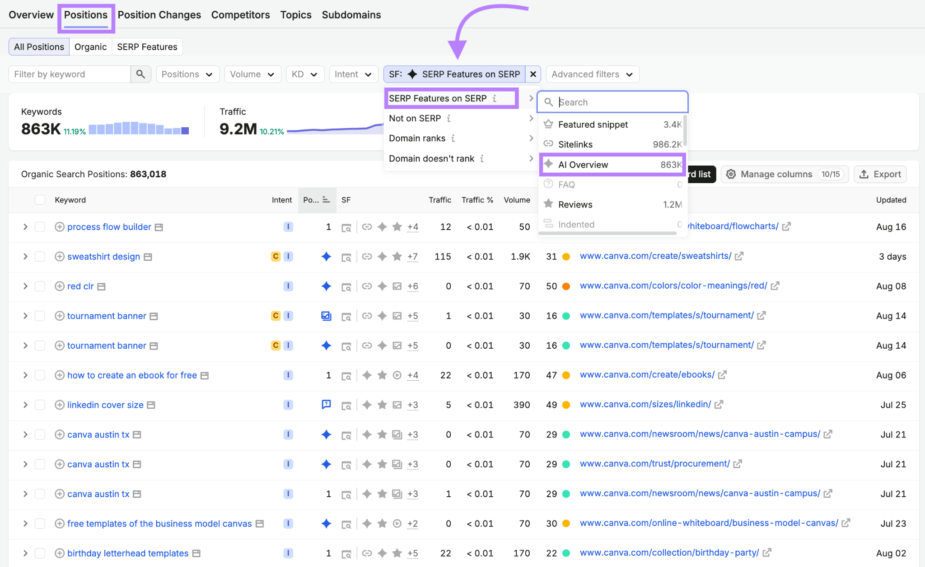This screenshot has height=567, width=925.
Task: Click the Keywords trend bar chart
Action: (x=139, y=129)
